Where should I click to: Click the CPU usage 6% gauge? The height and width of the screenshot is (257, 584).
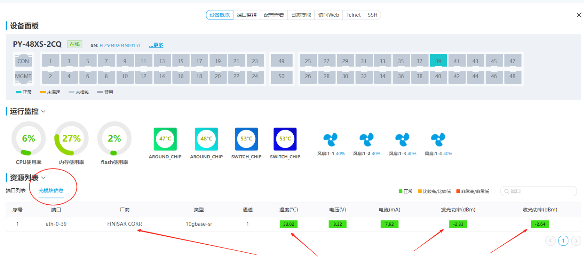(x=28, y=139)
